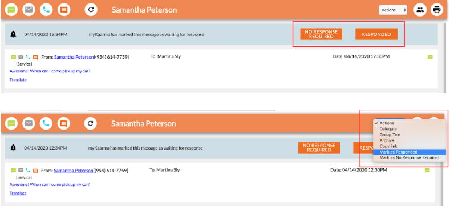Open the Actions dropdown in the top header
Screen dimensions: 450x206
coord(393,10)
